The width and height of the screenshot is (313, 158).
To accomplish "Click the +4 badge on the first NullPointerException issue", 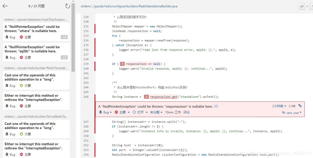I will (64, 37).
